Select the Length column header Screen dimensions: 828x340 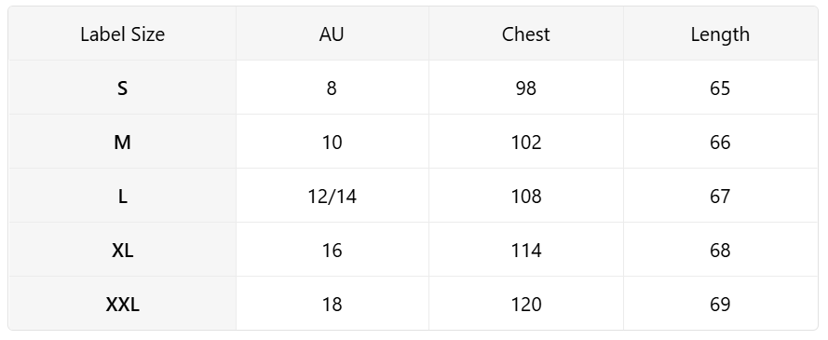720,34
